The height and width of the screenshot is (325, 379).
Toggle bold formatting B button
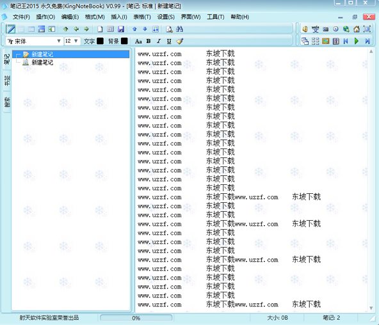pos(149,42)
